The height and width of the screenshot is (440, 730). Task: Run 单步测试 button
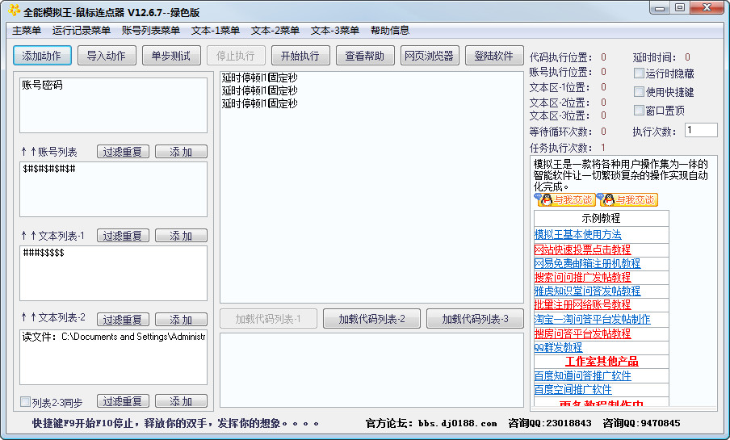pos(171,56)
